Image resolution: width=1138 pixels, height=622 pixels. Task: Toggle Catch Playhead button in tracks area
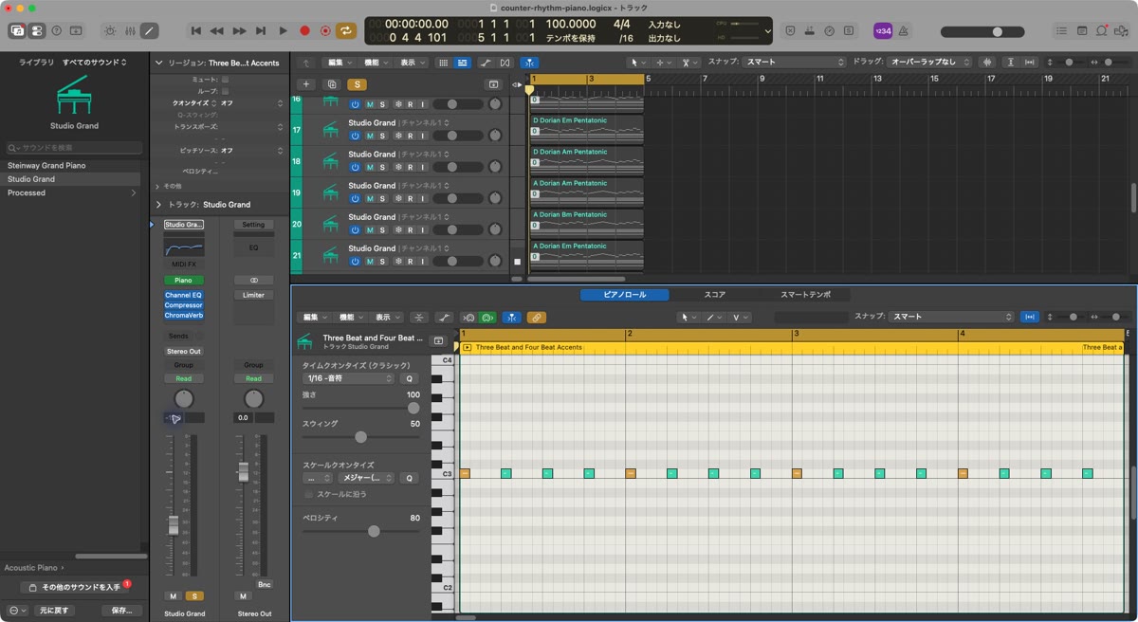tap(529, 63)
